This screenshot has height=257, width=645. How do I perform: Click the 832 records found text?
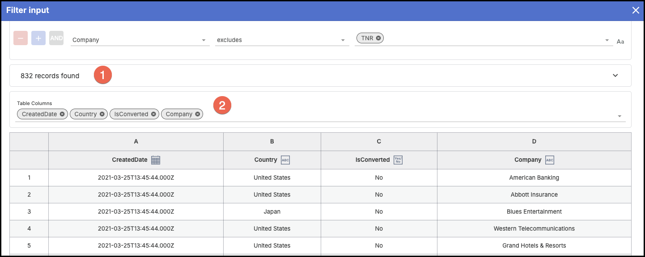pos(50,76)
